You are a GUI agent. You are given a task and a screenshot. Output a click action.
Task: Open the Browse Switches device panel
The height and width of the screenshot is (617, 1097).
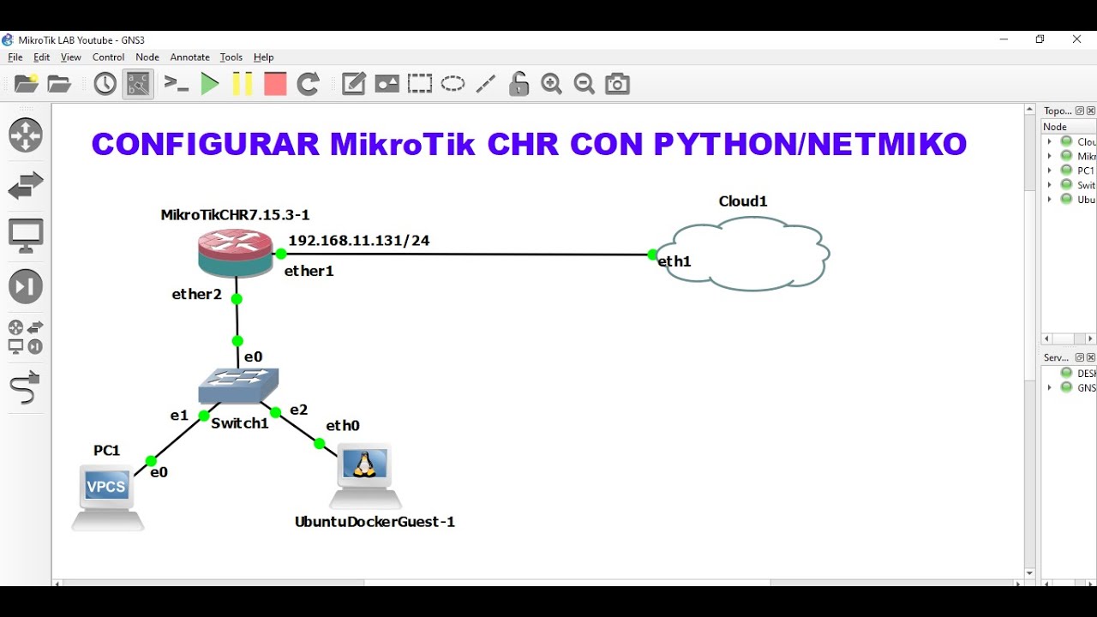click(x=26, y=186)
